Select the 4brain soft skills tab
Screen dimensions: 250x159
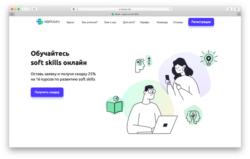coord(125,14)
